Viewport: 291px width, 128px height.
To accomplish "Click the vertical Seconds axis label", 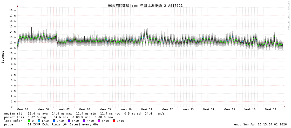I will click(3, 57).
